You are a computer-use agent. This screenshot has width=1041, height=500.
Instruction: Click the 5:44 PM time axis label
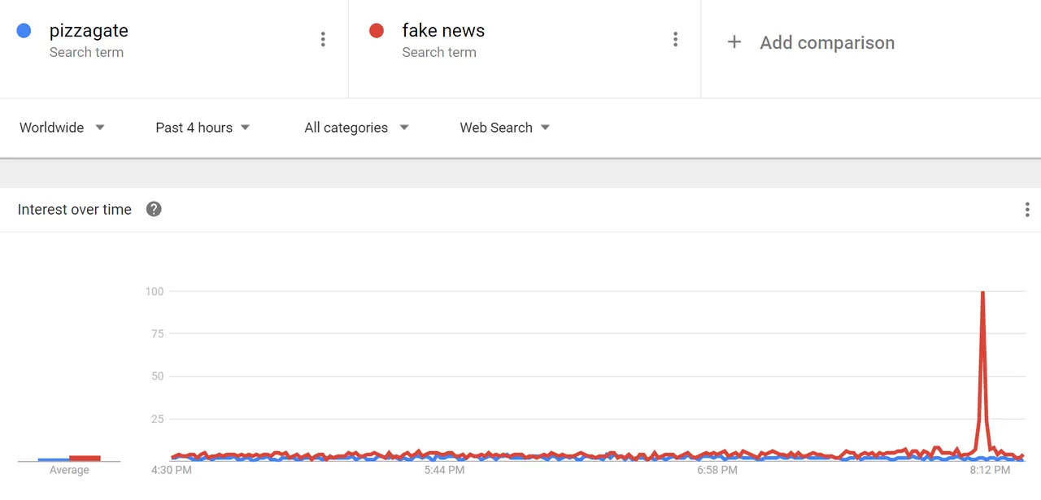pyautogui.click(x=444, y=470)
